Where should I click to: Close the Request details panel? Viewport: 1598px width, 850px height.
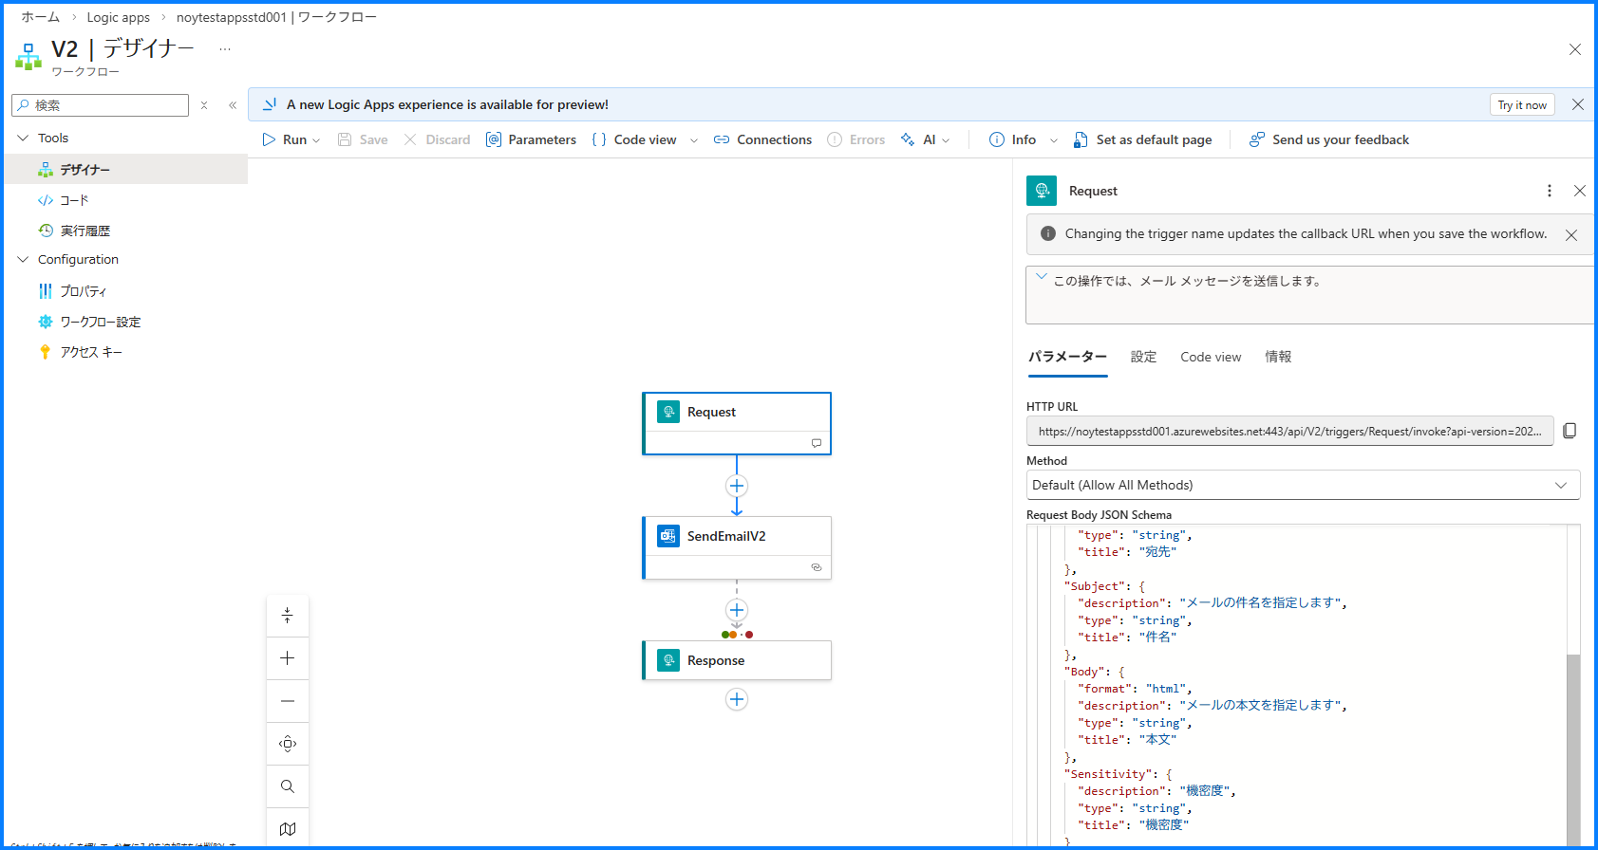[1580, 191]
